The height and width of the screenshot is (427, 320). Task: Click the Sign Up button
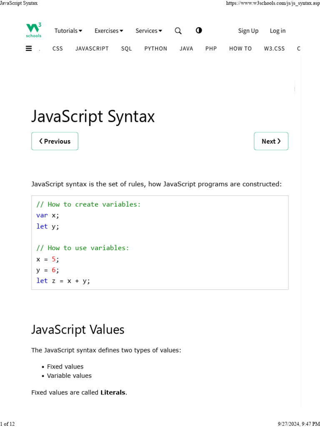(248, 31)
